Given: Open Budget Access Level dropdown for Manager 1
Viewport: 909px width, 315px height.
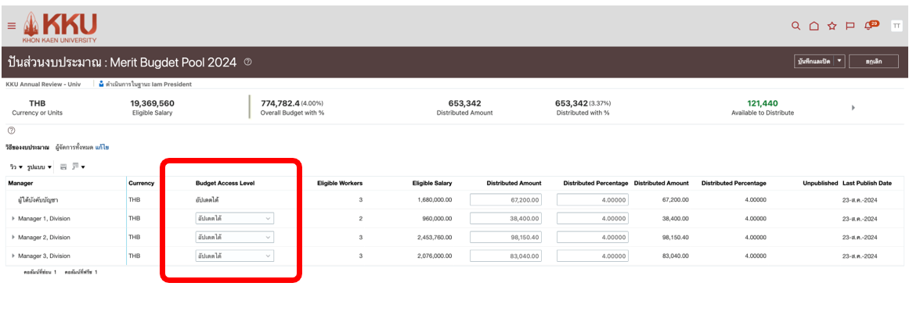Looking at the screenshot, I should coord(234,218).
